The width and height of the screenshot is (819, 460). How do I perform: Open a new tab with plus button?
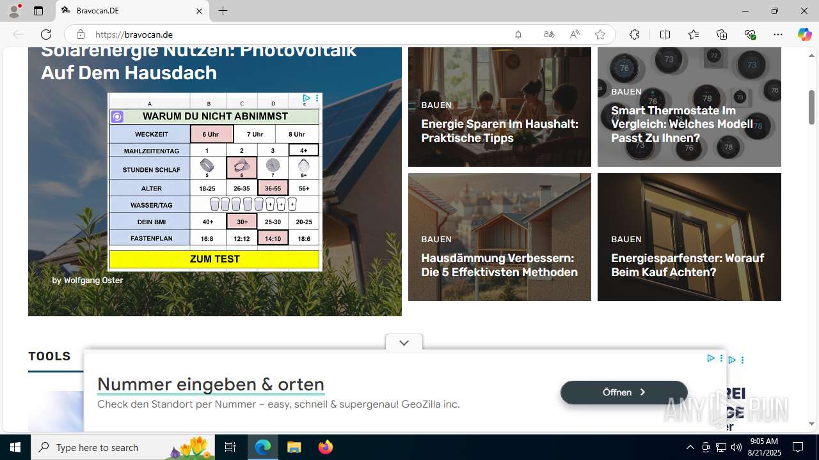click(223, 11)
